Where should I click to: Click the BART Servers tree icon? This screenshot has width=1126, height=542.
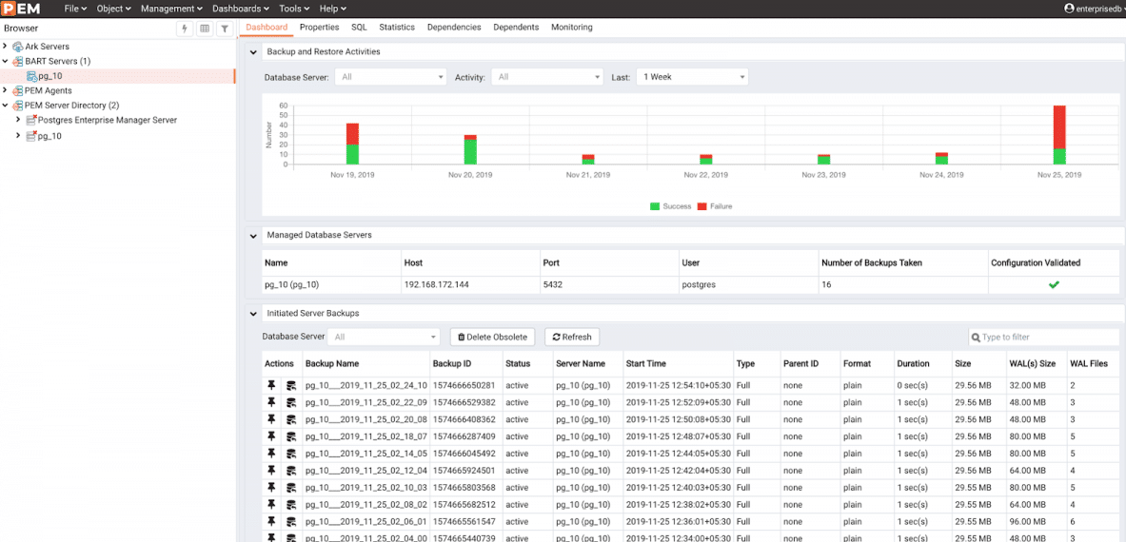tap(18, 62)
